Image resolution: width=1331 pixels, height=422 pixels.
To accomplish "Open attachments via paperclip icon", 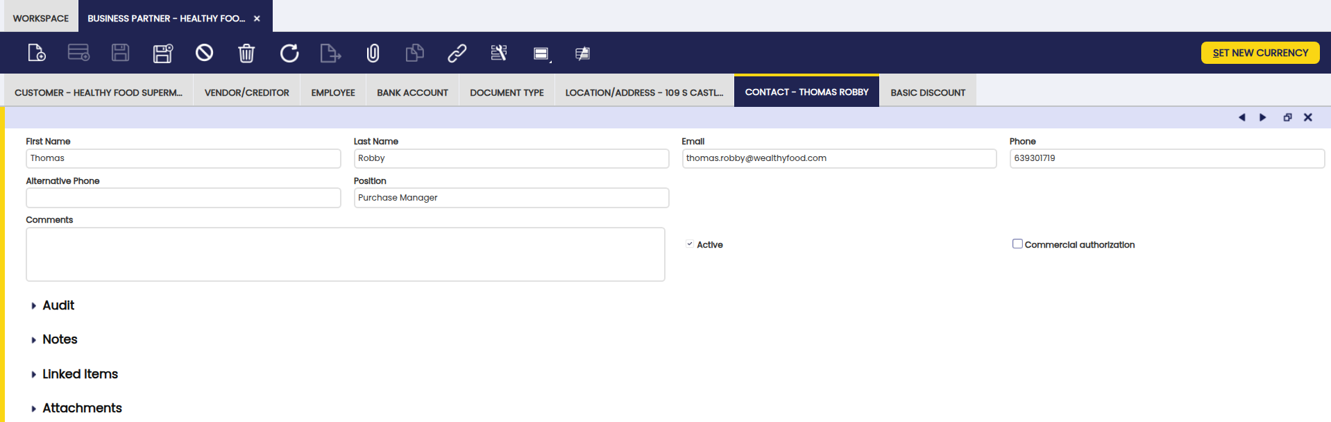I will [373, 53].
